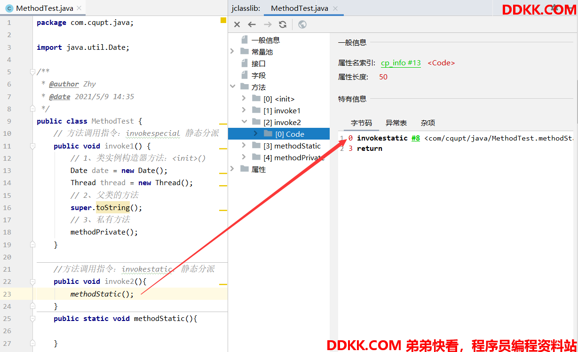Fold the invoke1 method at line 11
Screen dimensions: 578x352
click(32, 146)
